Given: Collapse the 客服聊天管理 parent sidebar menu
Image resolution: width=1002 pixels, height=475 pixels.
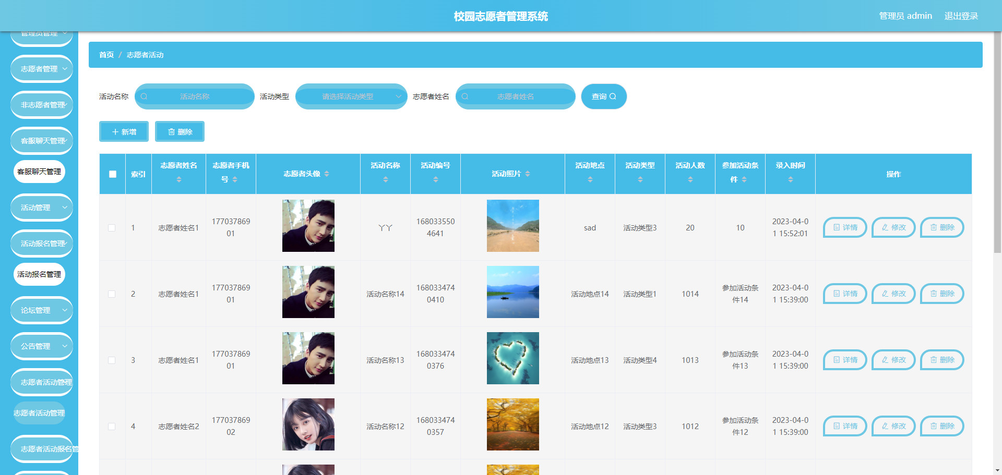Looking at the screenshot, I should click(42, 141).
